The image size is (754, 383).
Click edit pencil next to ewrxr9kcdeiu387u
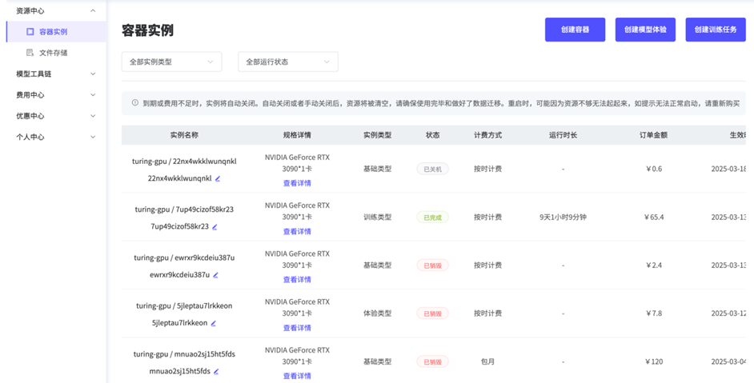(215, 275)
